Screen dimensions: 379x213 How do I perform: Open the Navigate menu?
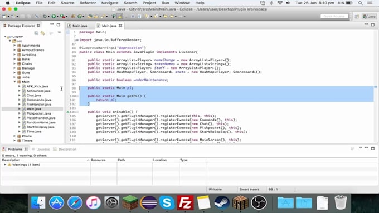coord(109,3)
